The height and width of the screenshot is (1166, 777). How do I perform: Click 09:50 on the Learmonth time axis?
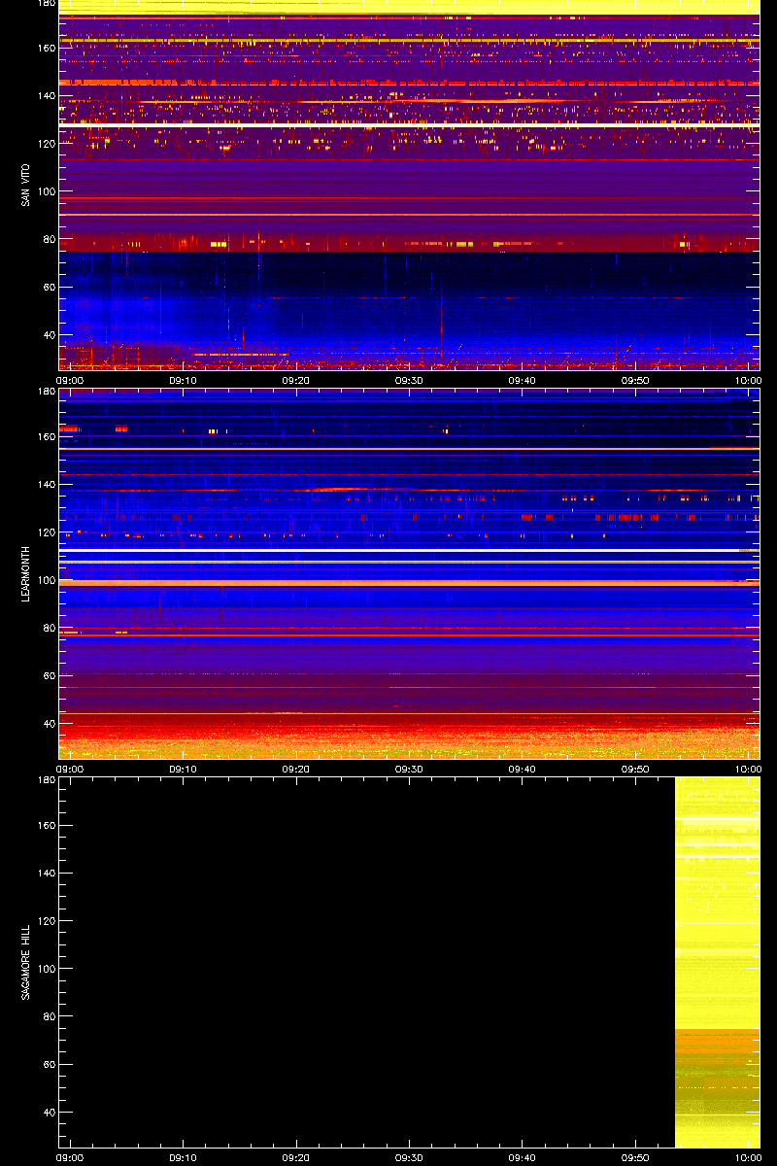pos(635,770)
